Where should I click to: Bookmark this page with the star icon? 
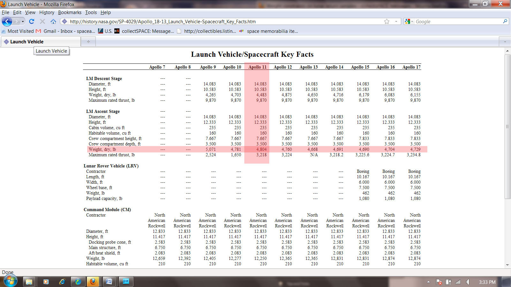click(x=387, y=21)
